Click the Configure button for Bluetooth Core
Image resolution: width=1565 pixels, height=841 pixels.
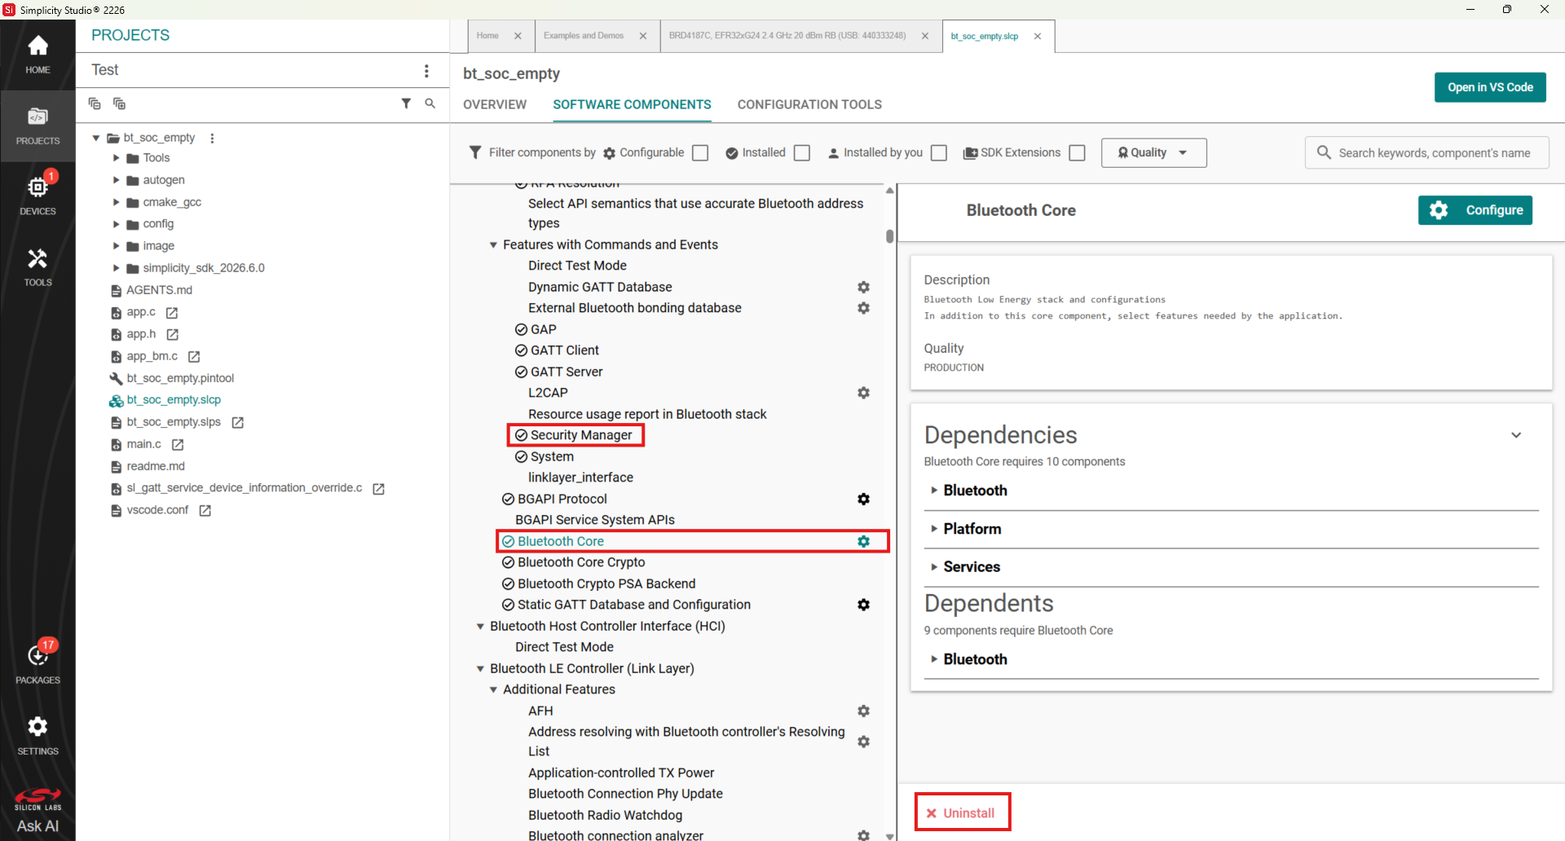(x=1475, y=210)
